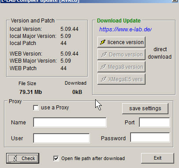Uncheck Open file path after download
This screenshot has width=179, height=168.
tap(56, 158)
